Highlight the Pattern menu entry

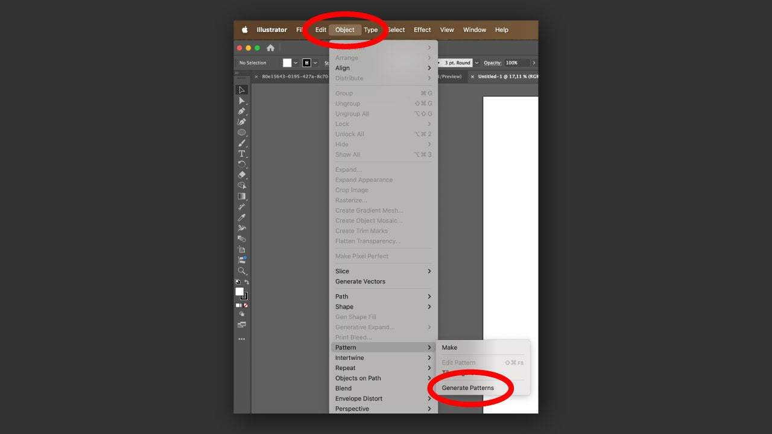384,348
